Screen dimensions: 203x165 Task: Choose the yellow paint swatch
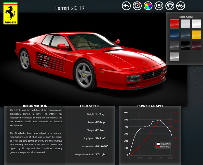(x=196, y=35)
